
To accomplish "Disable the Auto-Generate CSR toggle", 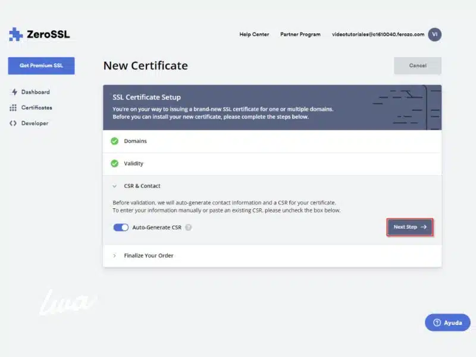I will pyautogui.click(x=121, y=227).
